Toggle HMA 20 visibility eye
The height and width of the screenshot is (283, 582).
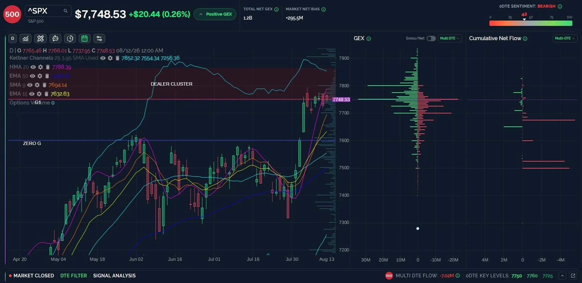[33, 67]
